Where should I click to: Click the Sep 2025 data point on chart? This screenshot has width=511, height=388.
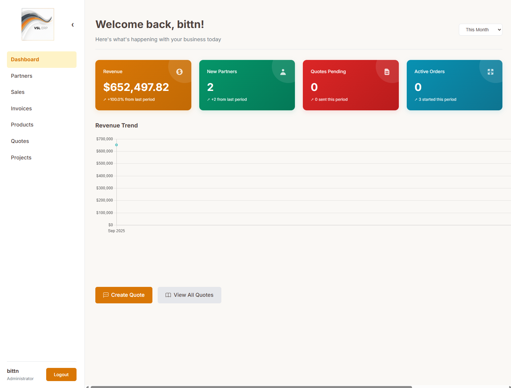point(116,145)
